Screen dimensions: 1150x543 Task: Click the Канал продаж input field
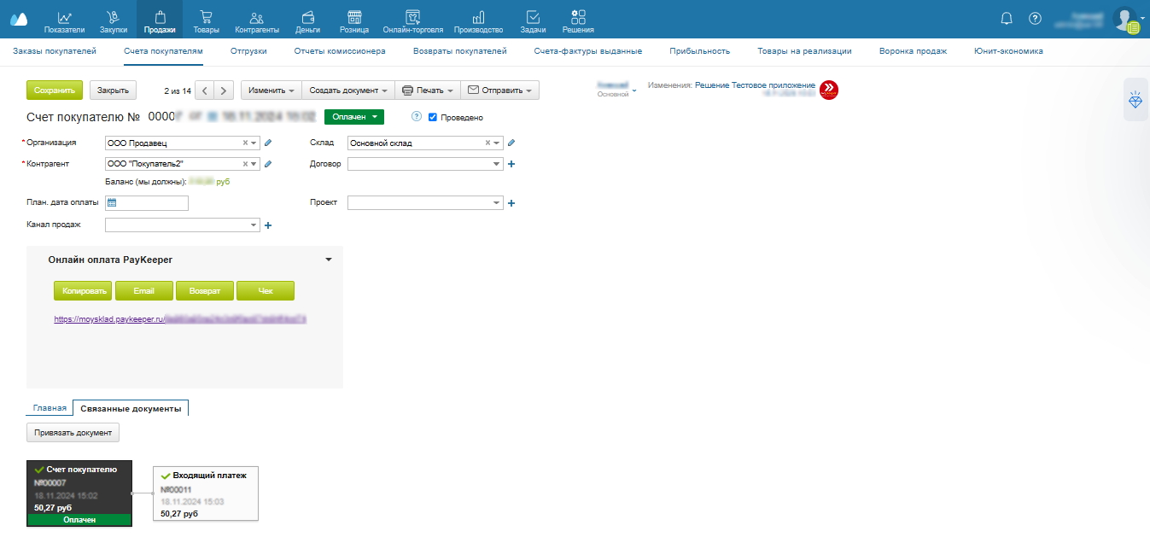(x=177, y=225)
